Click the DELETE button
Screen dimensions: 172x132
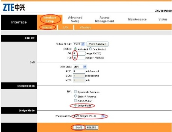[92, 128]
